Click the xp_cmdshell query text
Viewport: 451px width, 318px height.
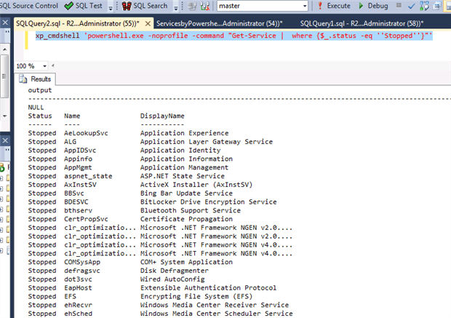(234, 36)
